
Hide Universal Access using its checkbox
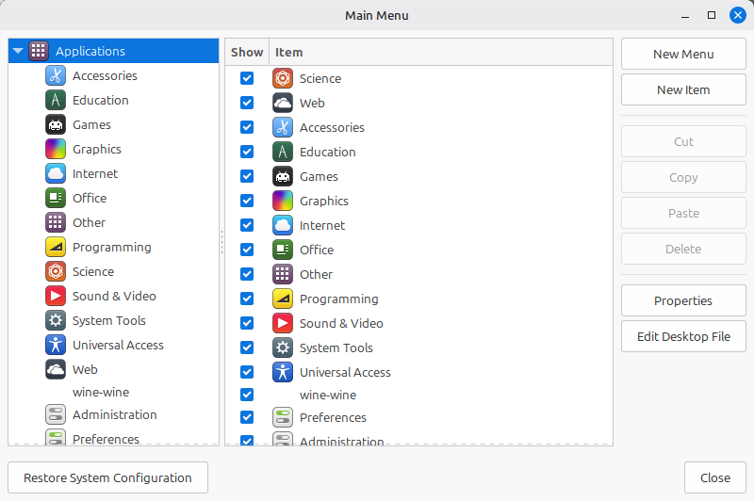click(x=247, y=372)
